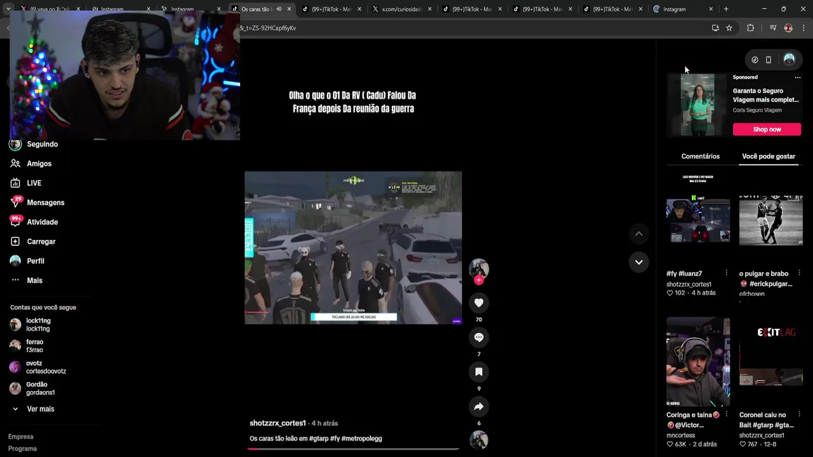Open Chrome profile avatar
Screen dimensions: 813x457
click(788, 28)
